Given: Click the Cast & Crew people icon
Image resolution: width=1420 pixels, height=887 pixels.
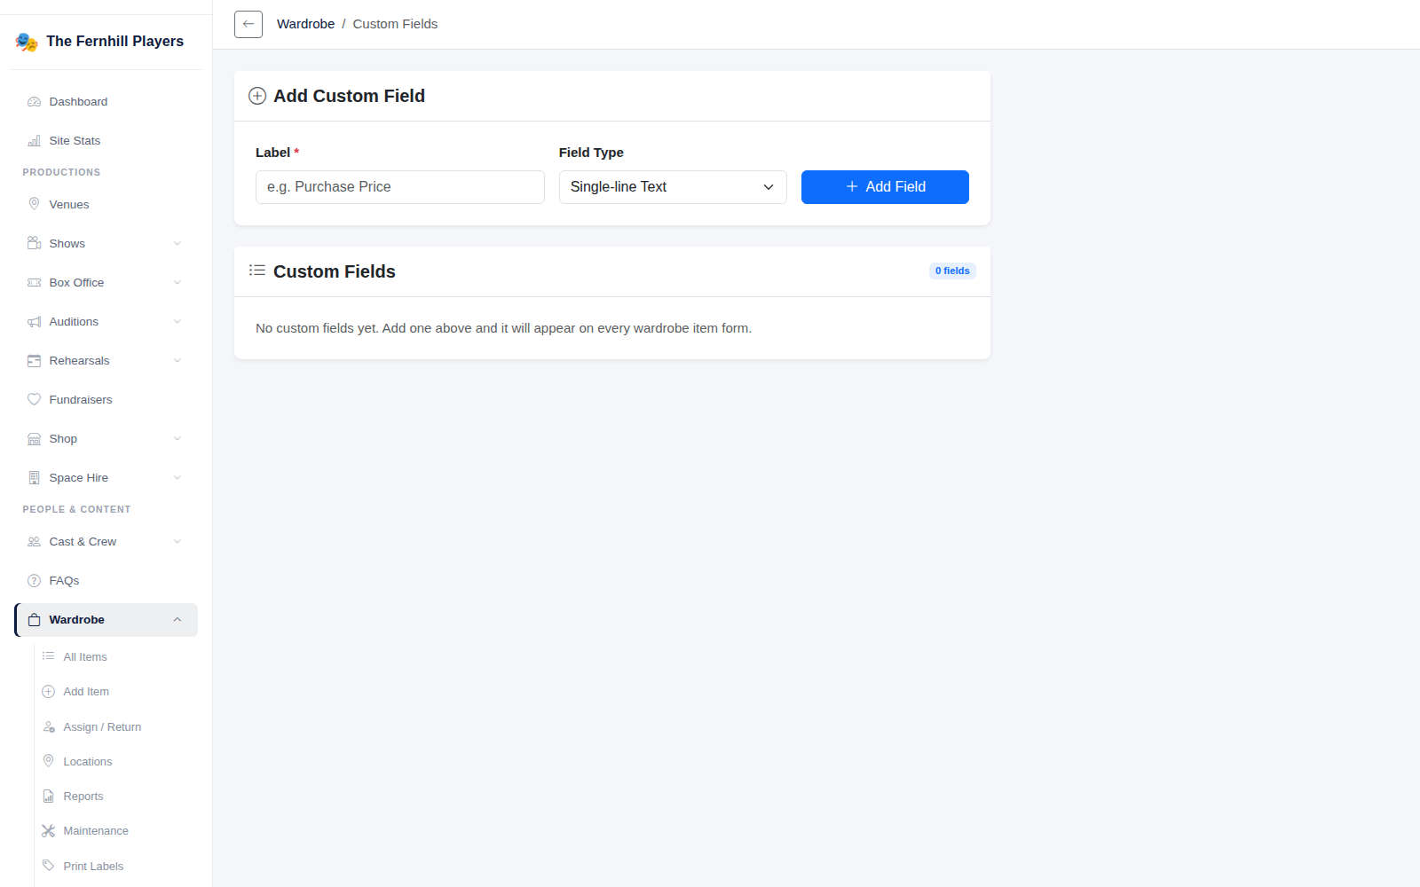Looking at the screenshot, I should click(x=34, y=542).
